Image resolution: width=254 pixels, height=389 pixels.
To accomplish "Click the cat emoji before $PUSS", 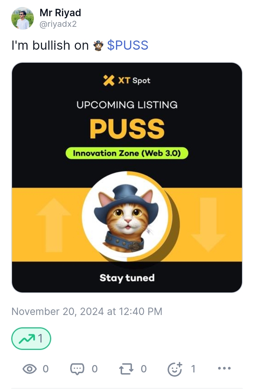I will pyautogui.click(x=98, y=46).
